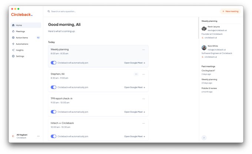Collapse the right panel with chevron button
This screenshot has width=252, height=154.
coord(204,137)
